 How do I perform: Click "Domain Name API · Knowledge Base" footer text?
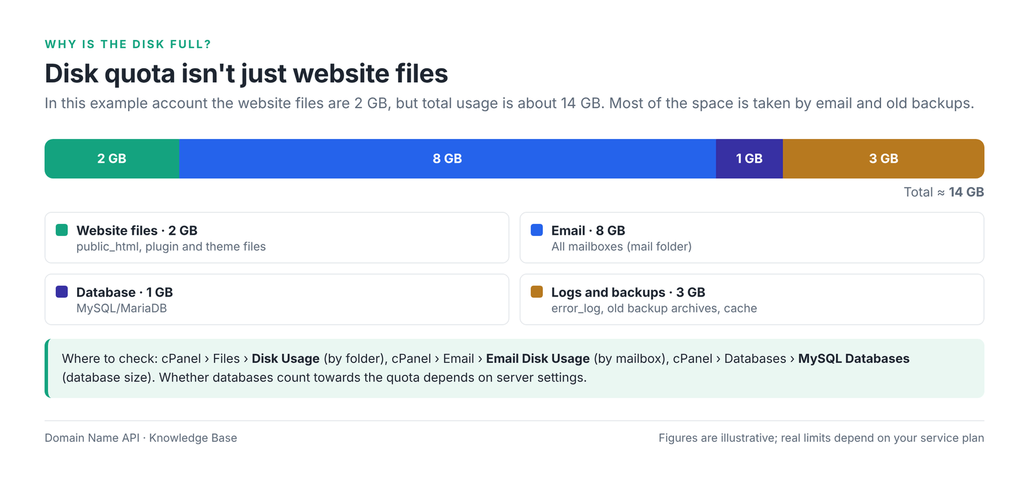(141, 438)
